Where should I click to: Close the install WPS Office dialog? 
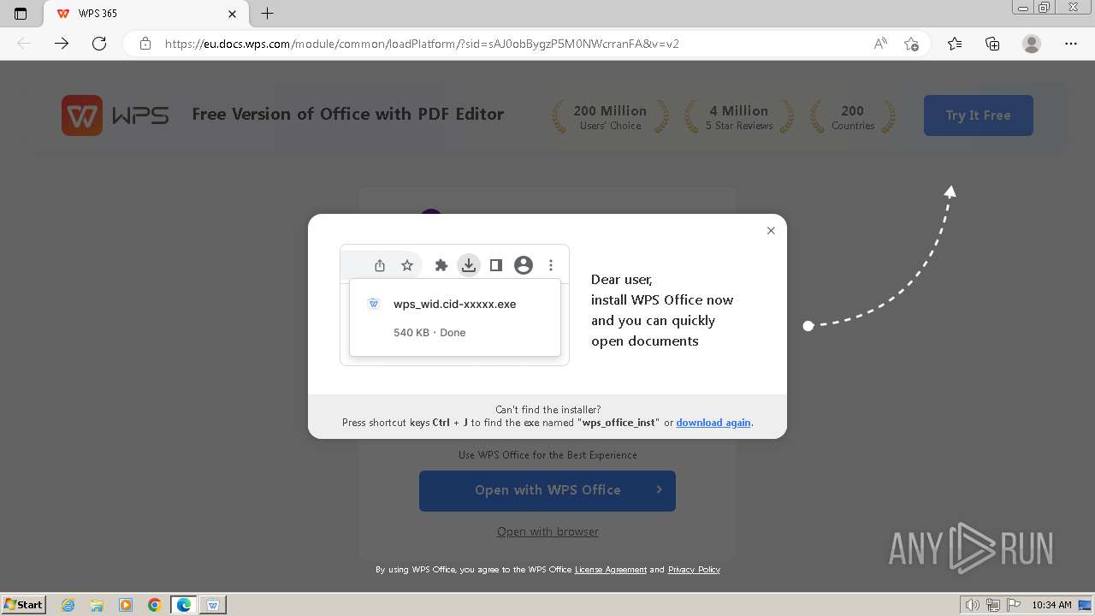point(771,230)
